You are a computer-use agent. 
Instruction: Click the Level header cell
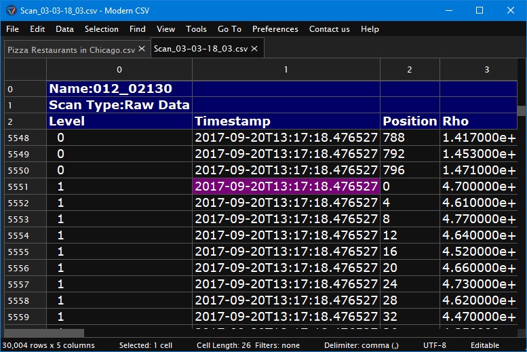pos(119,121)
